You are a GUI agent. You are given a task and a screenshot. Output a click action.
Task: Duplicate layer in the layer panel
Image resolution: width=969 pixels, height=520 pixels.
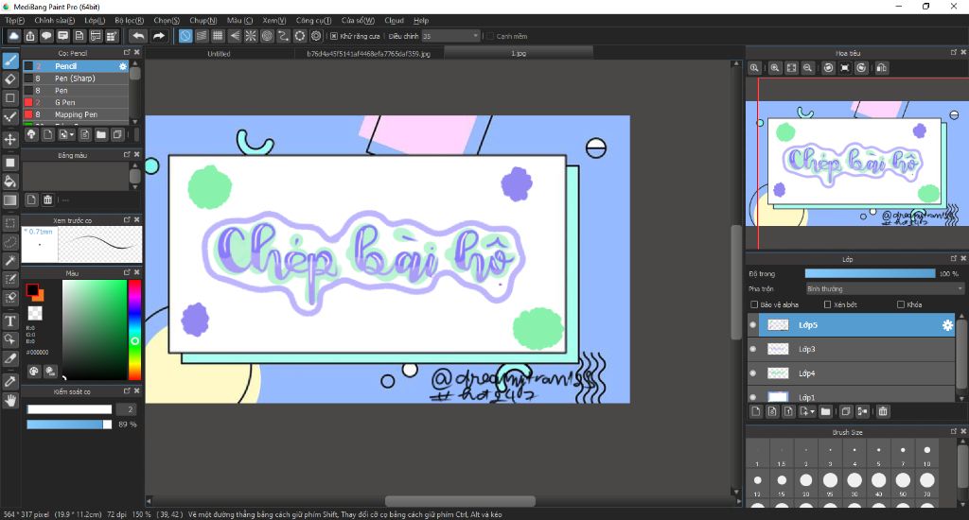point(846,411)
